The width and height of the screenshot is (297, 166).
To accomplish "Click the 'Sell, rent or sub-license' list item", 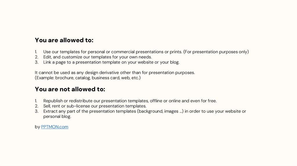I will 95,106.
